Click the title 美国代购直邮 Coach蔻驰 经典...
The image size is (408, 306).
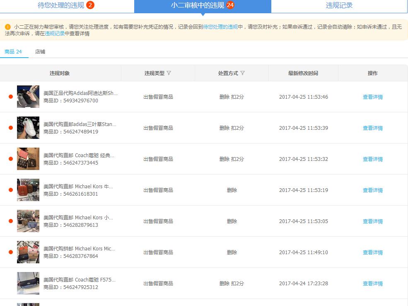(79, 155)
